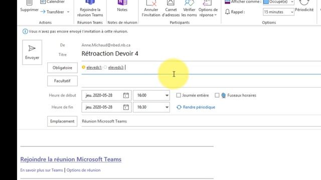Screen dimensions: 321x180
Task: Click the Facultatif attendees input field
Action: (201, 81)
